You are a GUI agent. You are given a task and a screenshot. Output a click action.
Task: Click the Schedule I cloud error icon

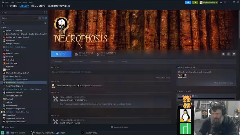(x=1, y=112)
